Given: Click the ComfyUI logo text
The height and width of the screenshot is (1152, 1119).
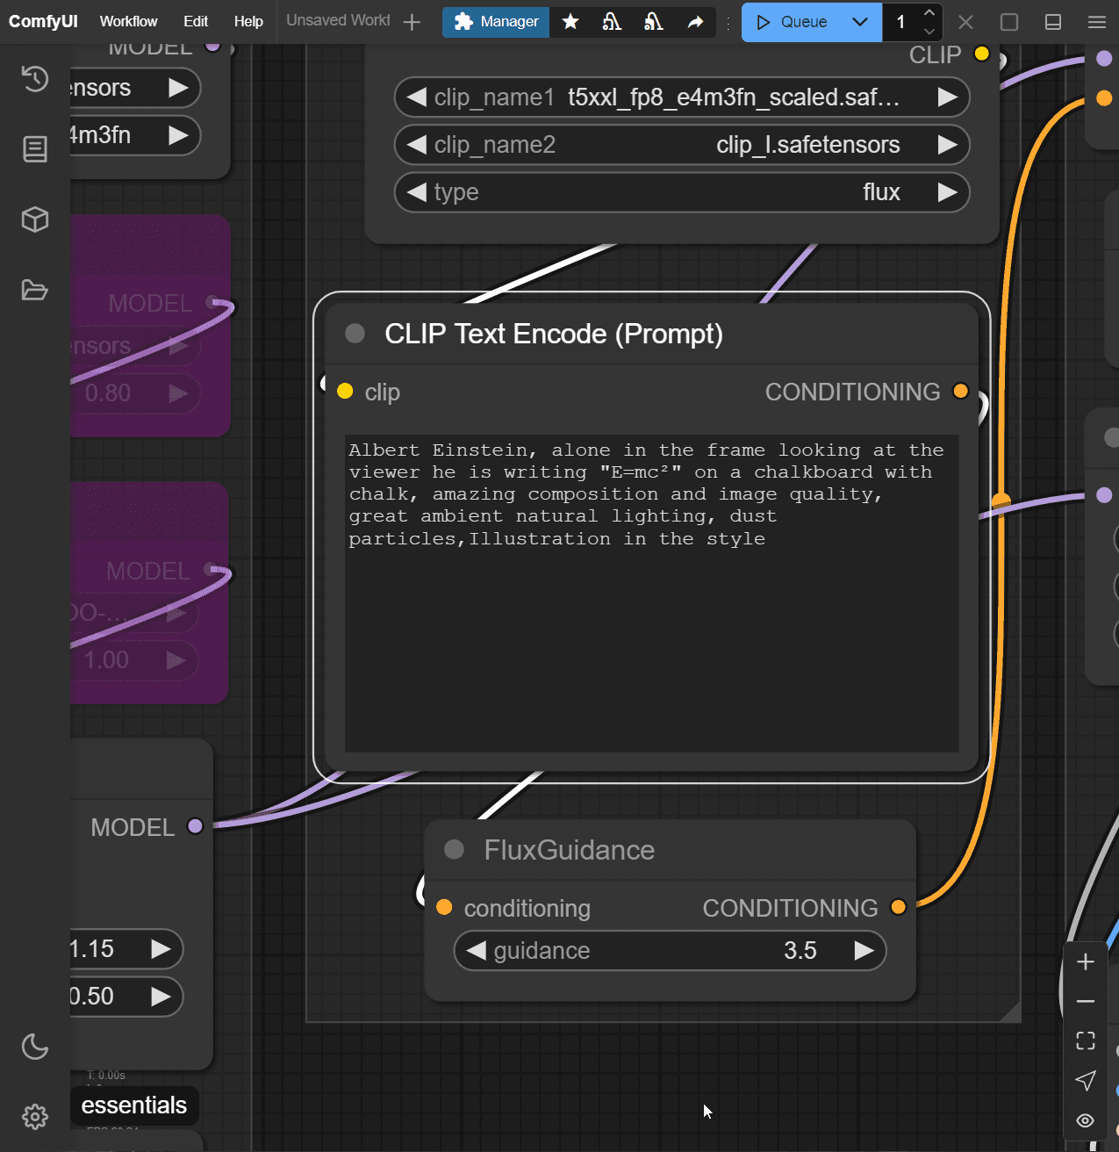Looking at the screenshot, I should click(x=43, y=21).
